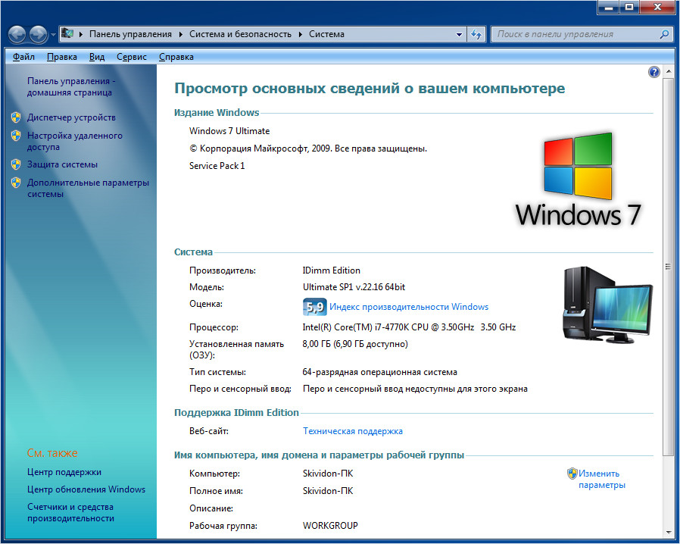Click the Windows 7 Ultimate edition text

click(229, 131)
